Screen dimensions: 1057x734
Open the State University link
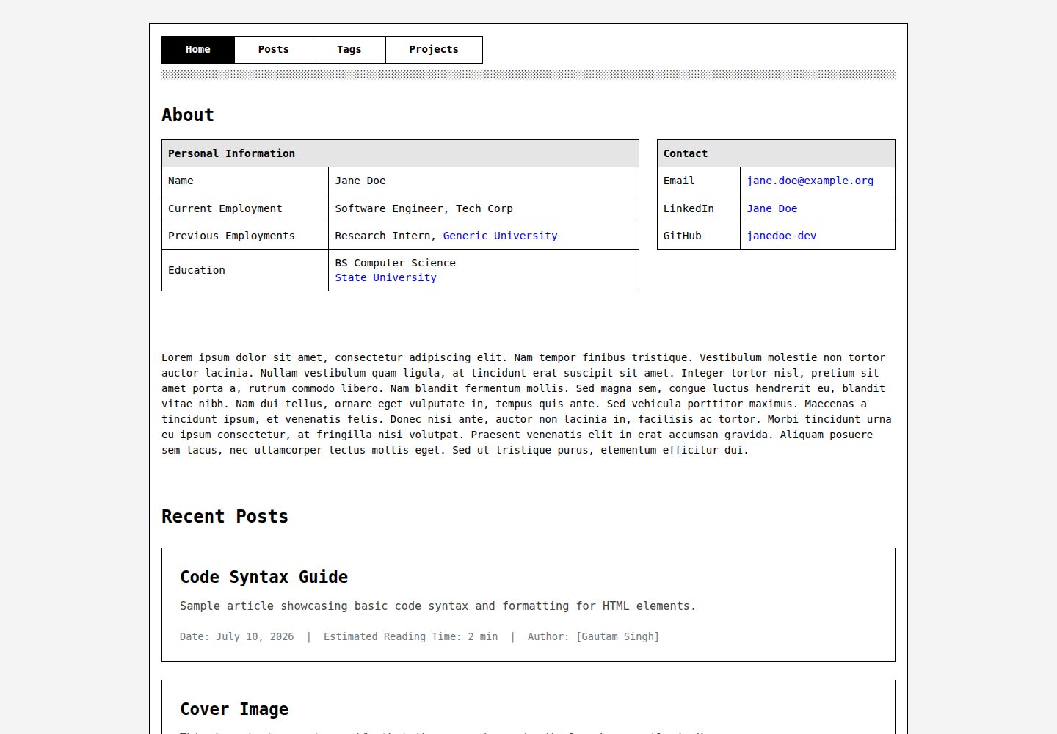pyautogui.click(x=385, y=277)
